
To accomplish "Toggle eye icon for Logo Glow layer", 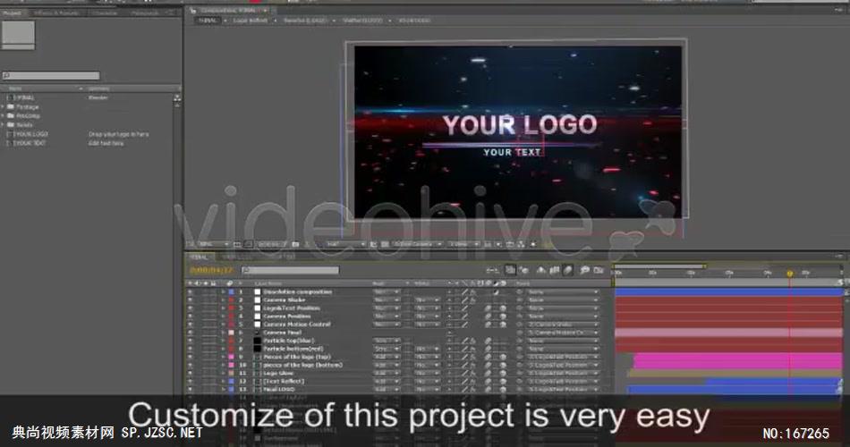I will (x=190, y=374).
